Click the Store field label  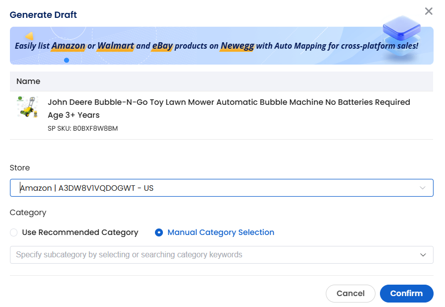click(x=19, y=168)
